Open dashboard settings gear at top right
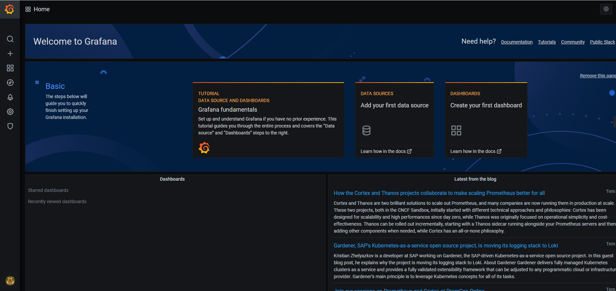The image size is (616, 291). coord(606,9)
